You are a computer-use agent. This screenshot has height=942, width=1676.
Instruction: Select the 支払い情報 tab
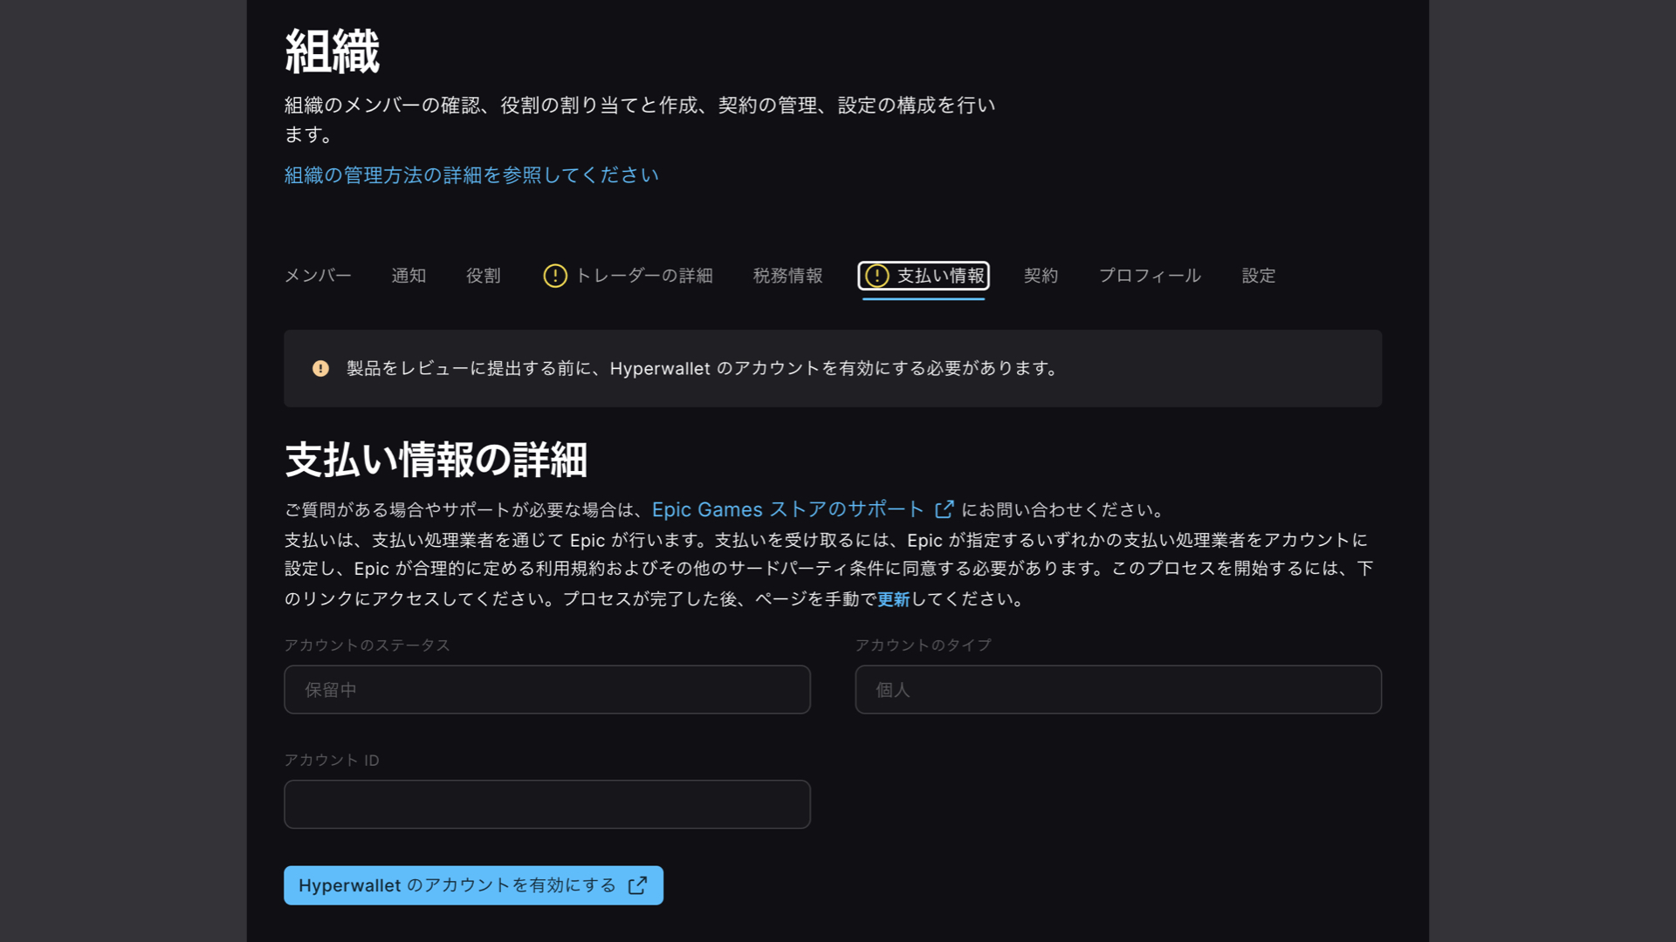pos(940,276)
